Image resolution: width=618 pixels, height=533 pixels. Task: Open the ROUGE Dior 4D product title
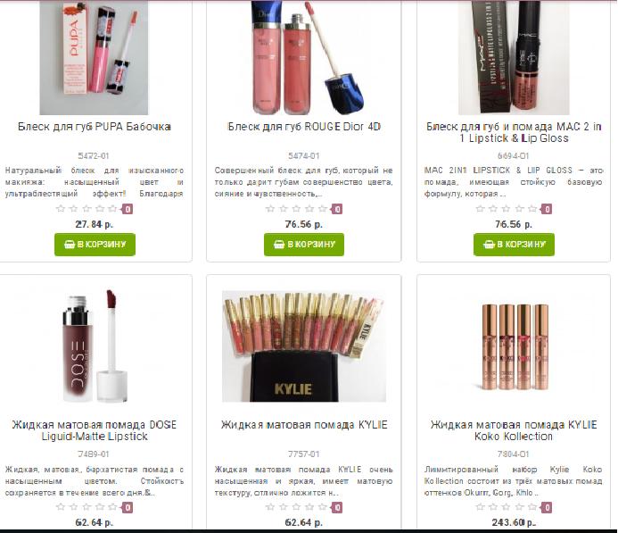(304, 127)
